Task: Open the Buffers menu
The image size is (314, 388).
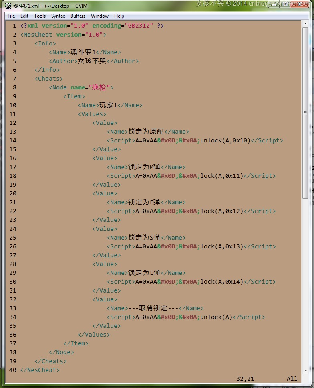Action: 78,16
